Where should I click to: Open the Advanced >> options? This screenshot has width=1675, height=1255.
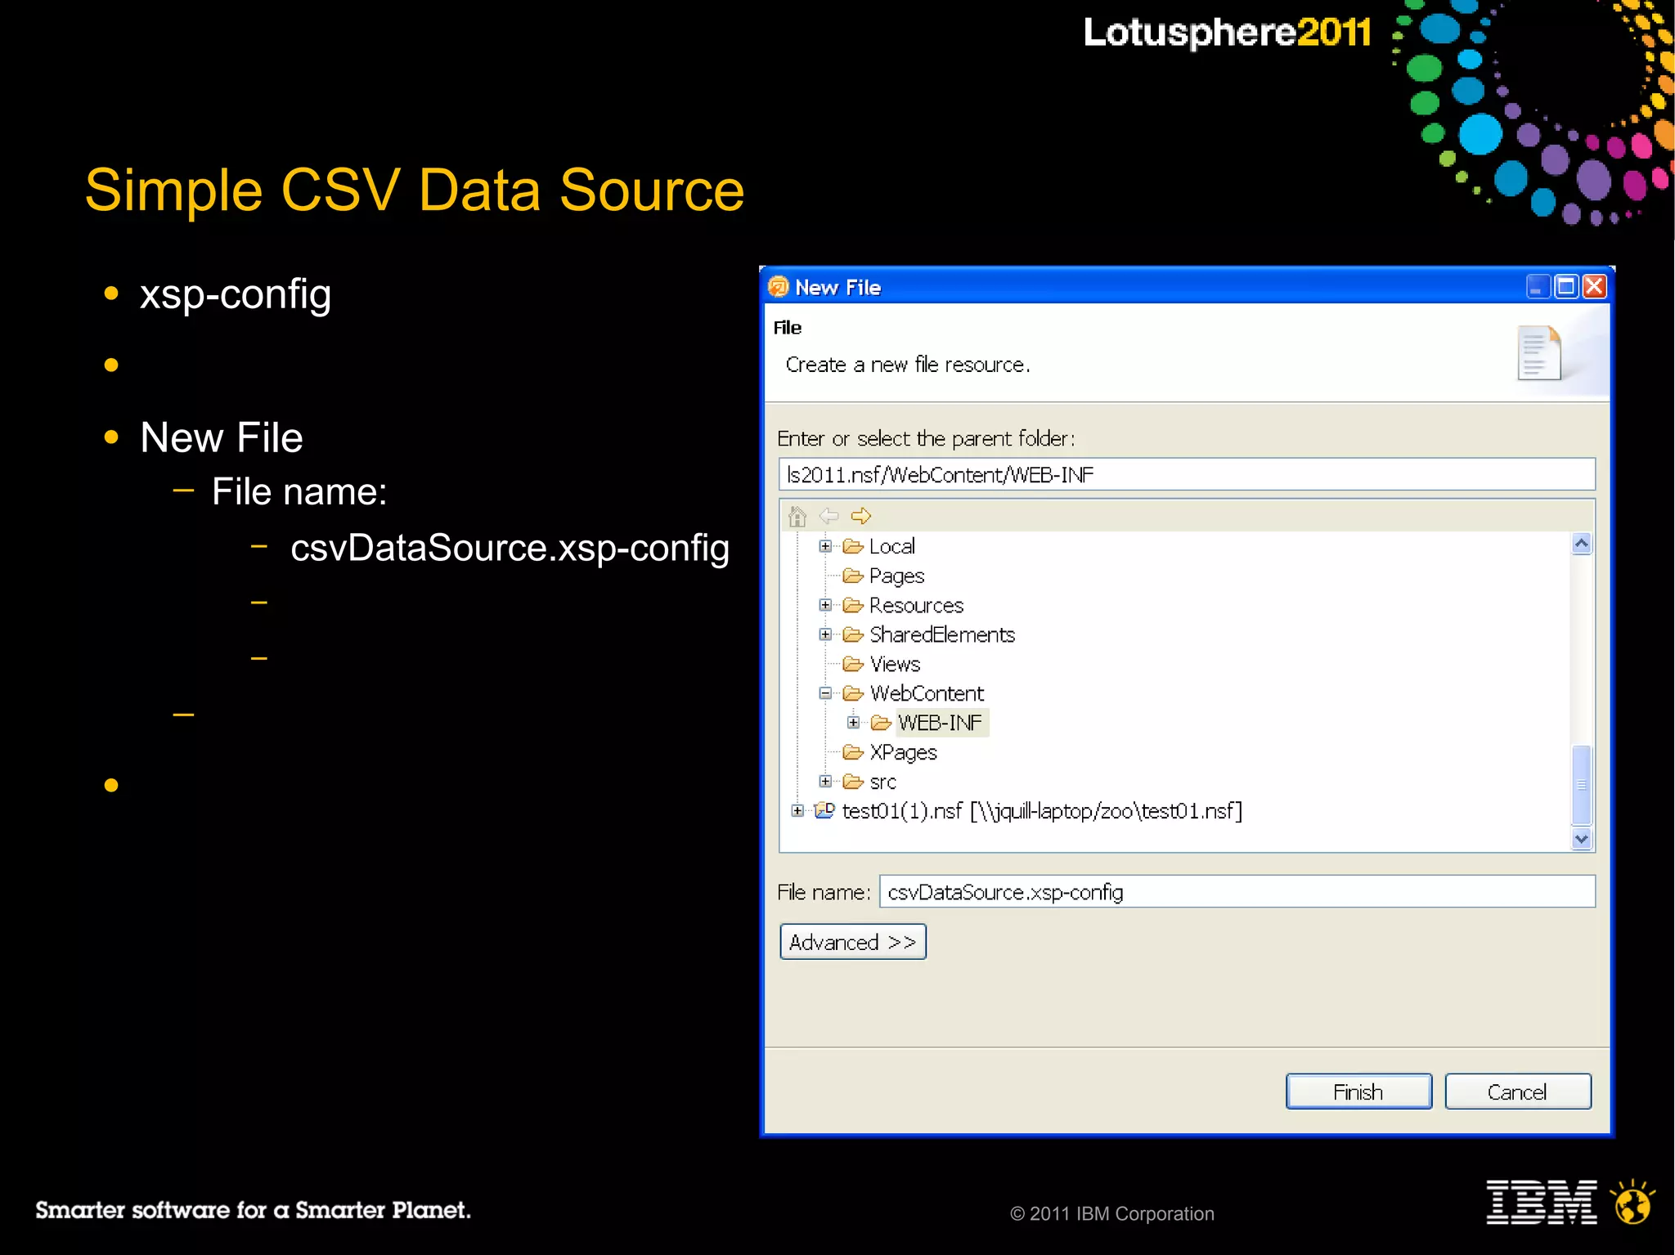point(853,942)
